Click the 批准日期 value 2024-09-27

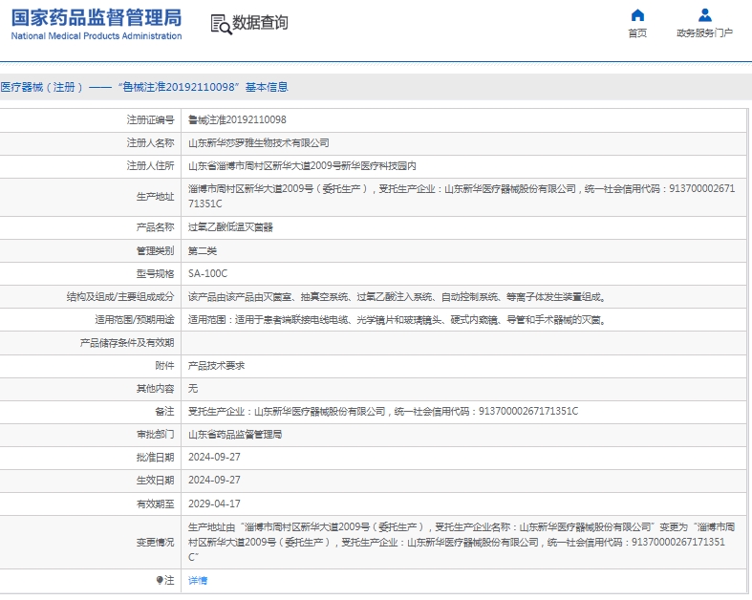coord(214,457)
